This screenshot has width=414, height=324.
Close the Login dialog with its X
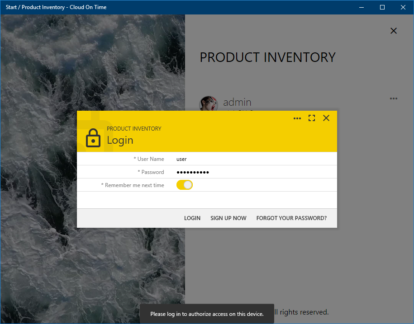(326, 118)
